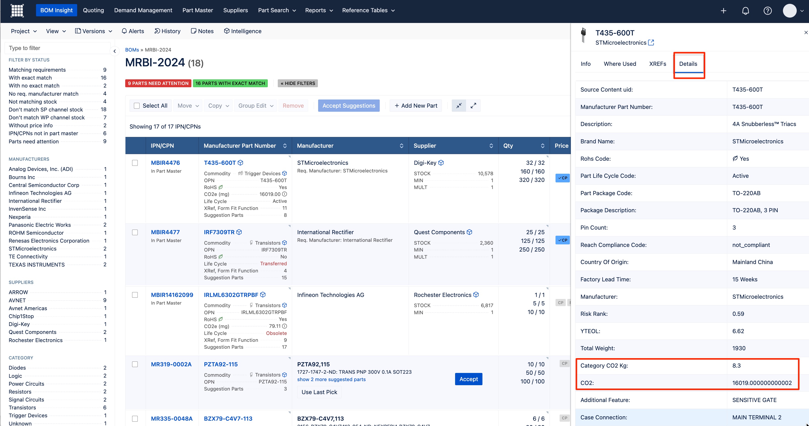809x426 pixels.
Task: Click the collapse rows icon
Action: tap(459, 106)
